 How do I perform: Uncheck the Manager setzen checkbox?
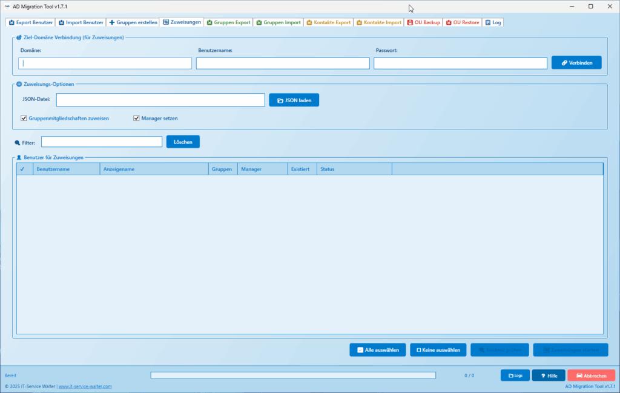click(x=136, y=119)
